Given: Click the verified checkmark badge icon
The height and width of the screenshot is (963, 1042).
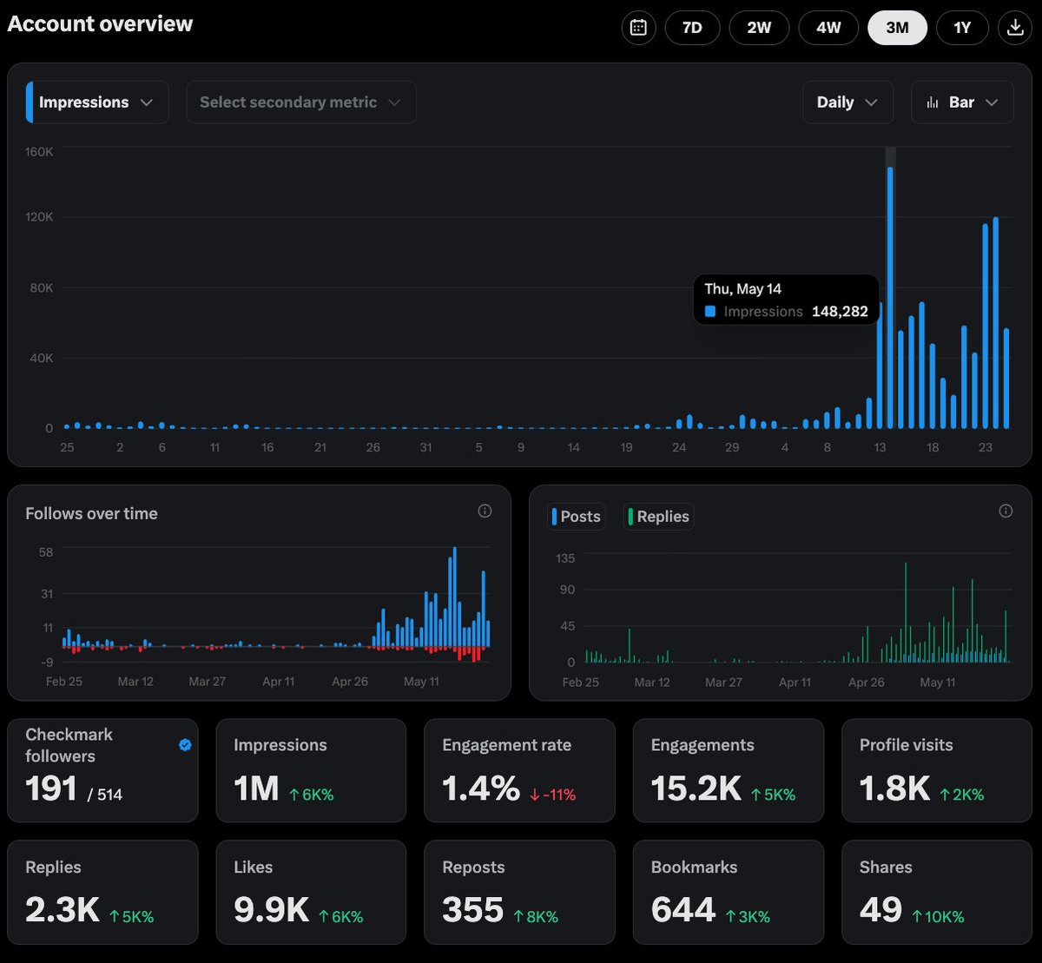Looking at the screenshot, I should click(x=185, y=745).
